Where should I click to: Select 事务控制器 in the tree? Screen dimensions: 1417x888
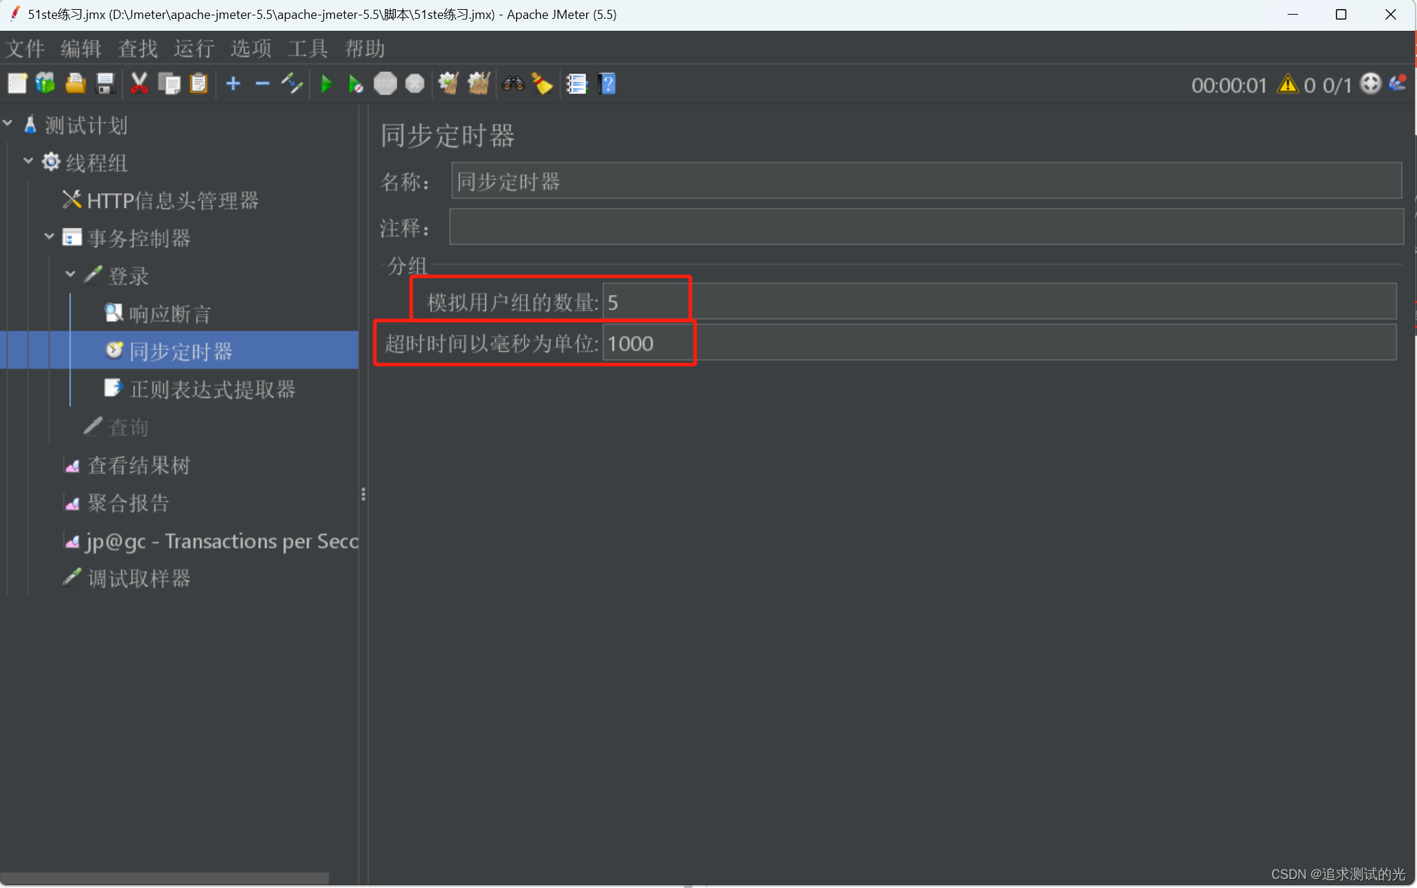coord(139,239)
